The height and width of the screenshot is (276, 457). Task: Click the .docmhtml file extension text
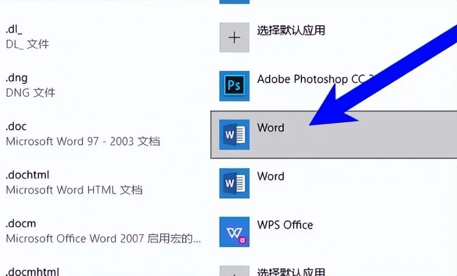click(x=32, y=272)
